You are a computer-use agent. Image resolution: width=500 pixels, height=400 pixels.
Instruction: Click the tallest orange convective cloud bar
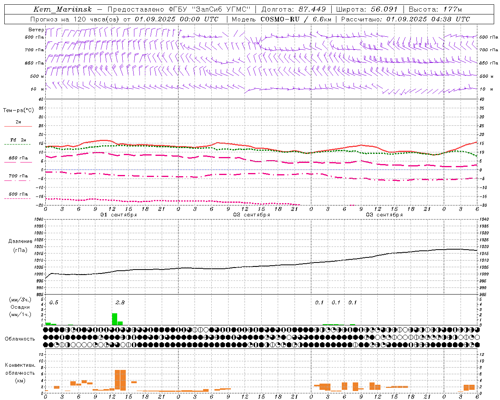tap(120, 380)
